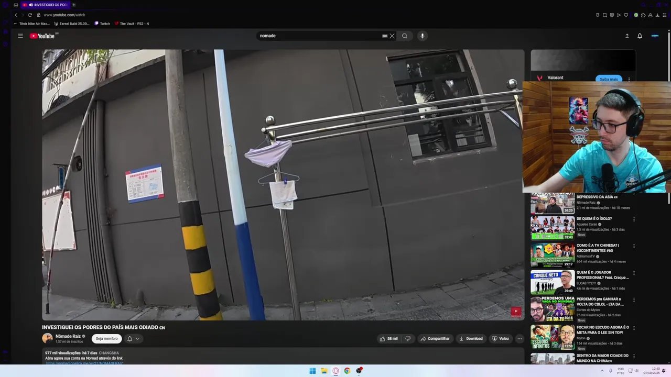
Task: Click the Download button under video
Action: pyautogui.click(x=471, y=339)
